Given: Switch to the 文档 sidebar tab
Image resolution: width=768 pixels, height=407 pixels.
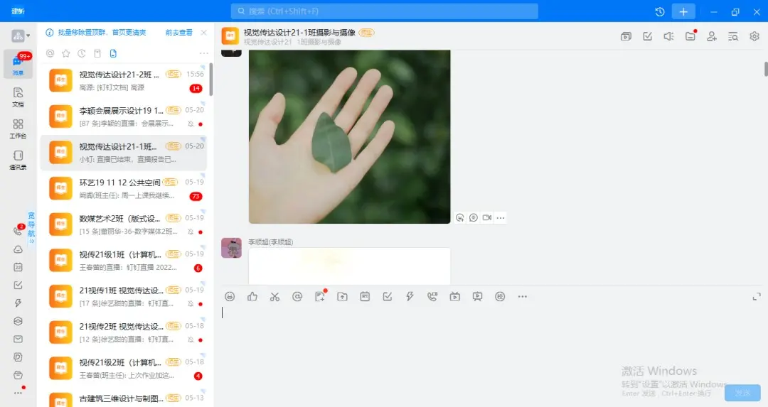Looking at the screenshot, I should [x=18, y=97].
